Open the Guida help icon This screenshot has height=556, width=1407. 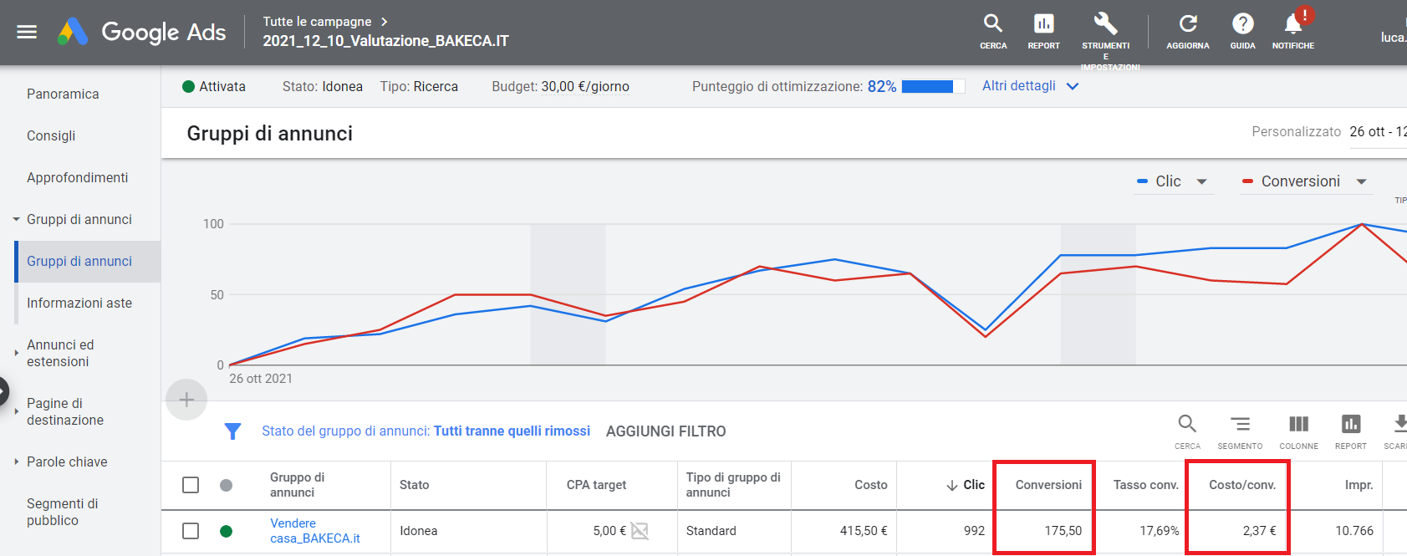[x=1242, y=24]
